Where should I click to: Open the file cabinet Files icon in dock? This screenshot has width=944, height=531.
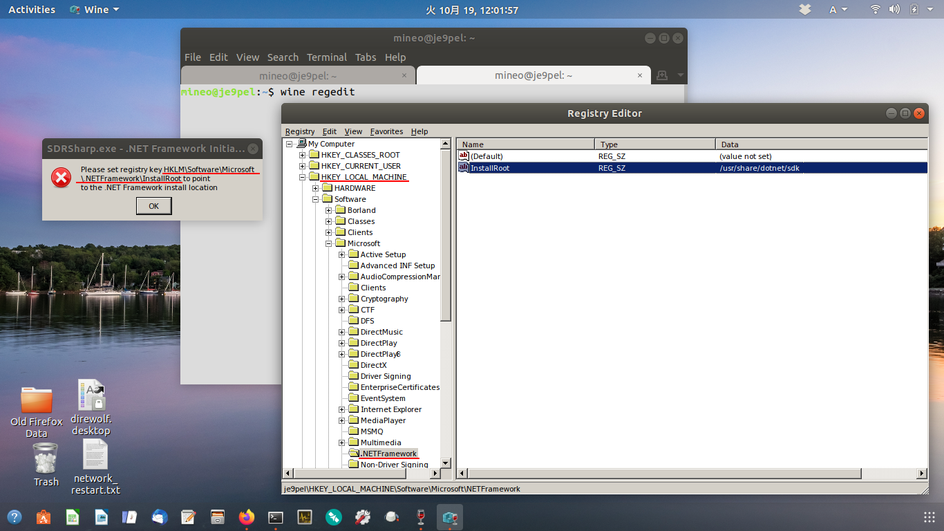217,516
